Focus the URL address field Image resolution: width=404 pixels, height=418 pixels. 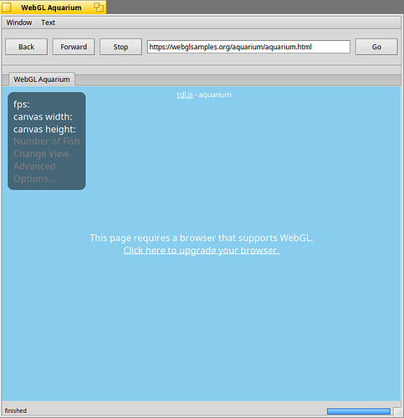[248, 47]
